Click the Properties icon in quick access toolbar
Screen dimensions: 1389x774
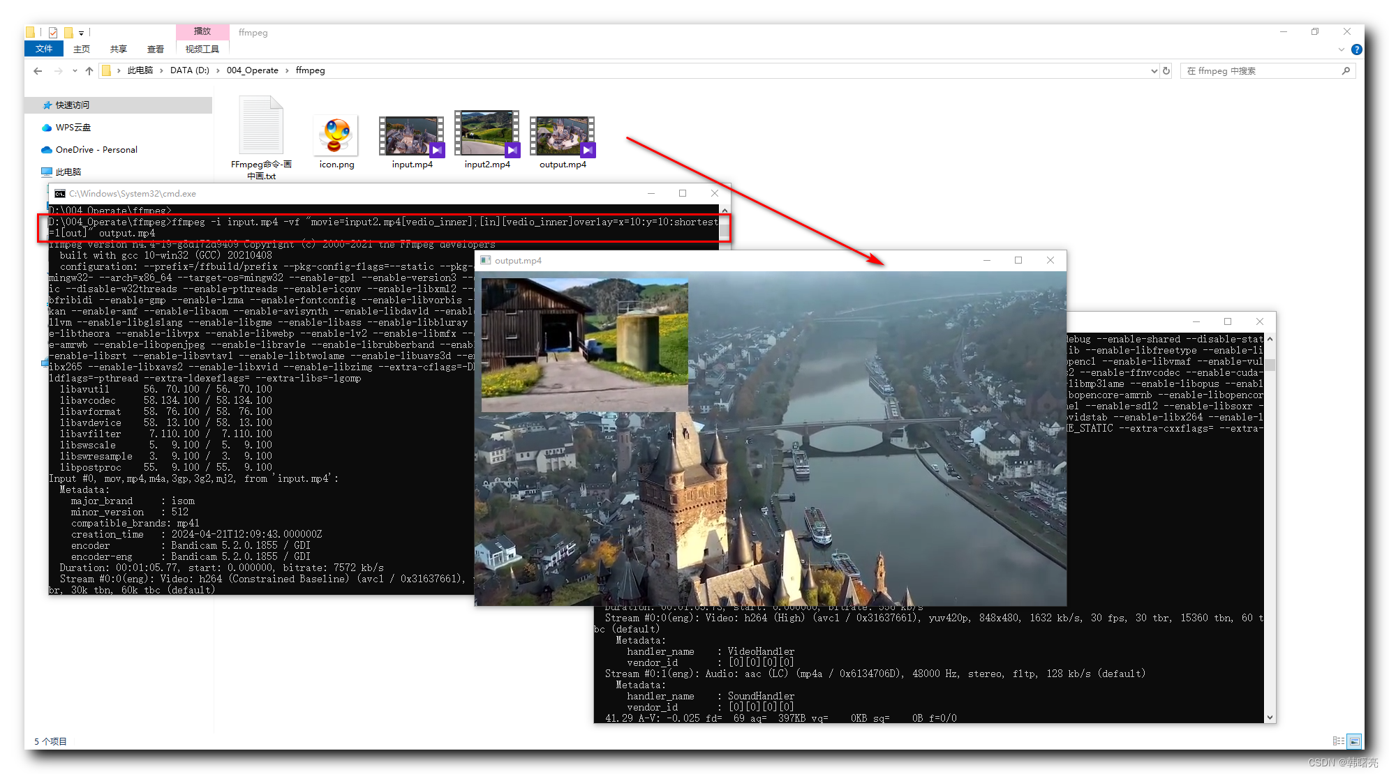(x=52, y=32)
